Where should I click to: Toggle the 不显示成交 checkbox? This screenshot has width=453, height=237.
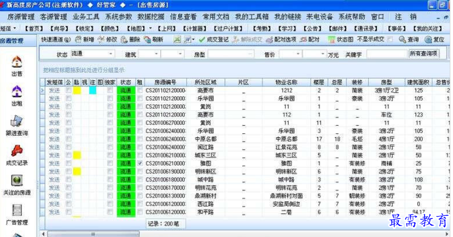click(x=390, y=39)
